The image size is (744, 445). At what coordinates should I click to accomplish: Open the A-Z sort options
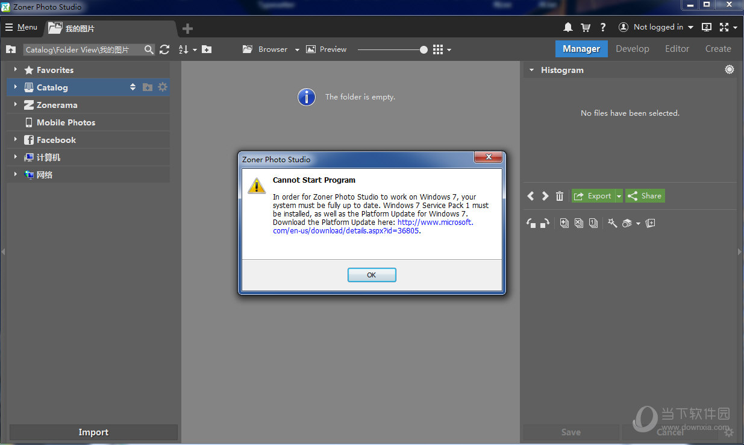point(184,49)
